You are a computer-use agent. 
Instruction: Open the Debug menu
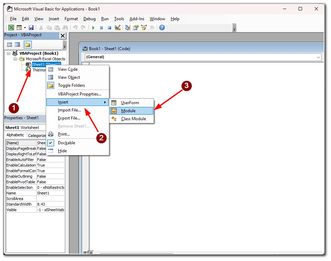click(89, 19)
